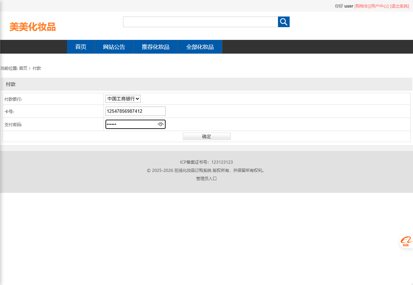Click the 美美化妆品 site logo
413x285 pixels.
point(33,27)
